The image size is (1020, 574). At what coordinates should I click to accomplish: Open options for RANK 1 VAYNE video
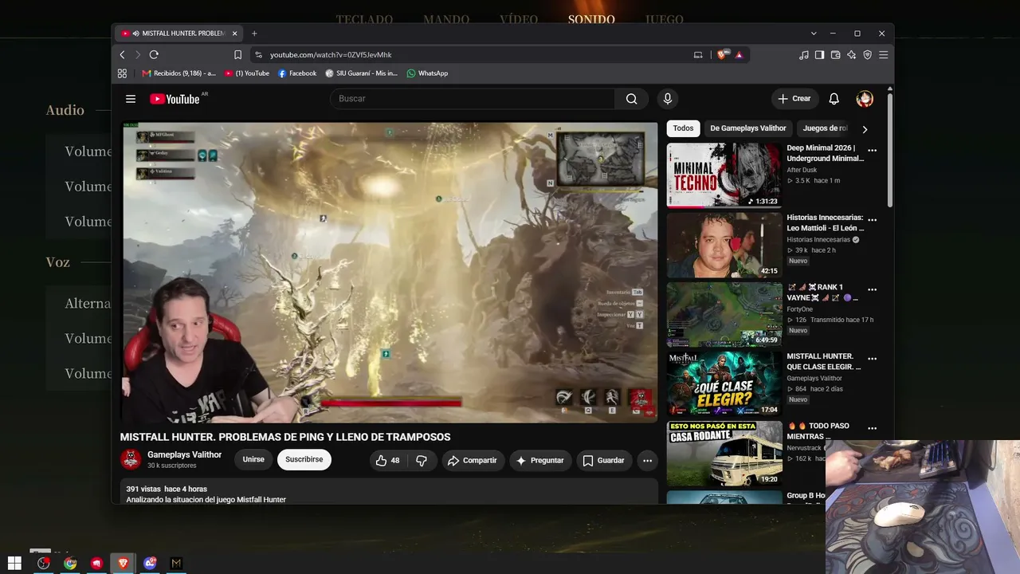[872, 289]
